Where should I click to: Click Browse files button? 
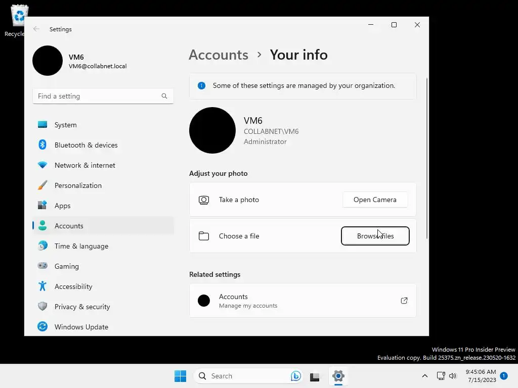(375, 236)
